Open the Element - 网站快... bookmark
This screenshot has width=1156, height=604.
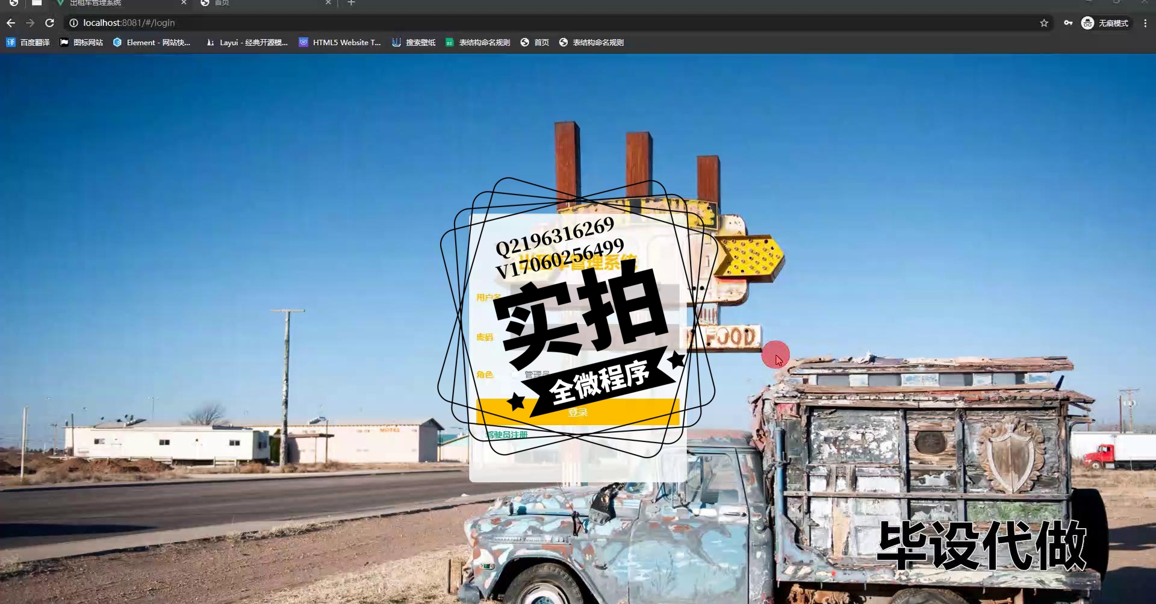[152, 42]
